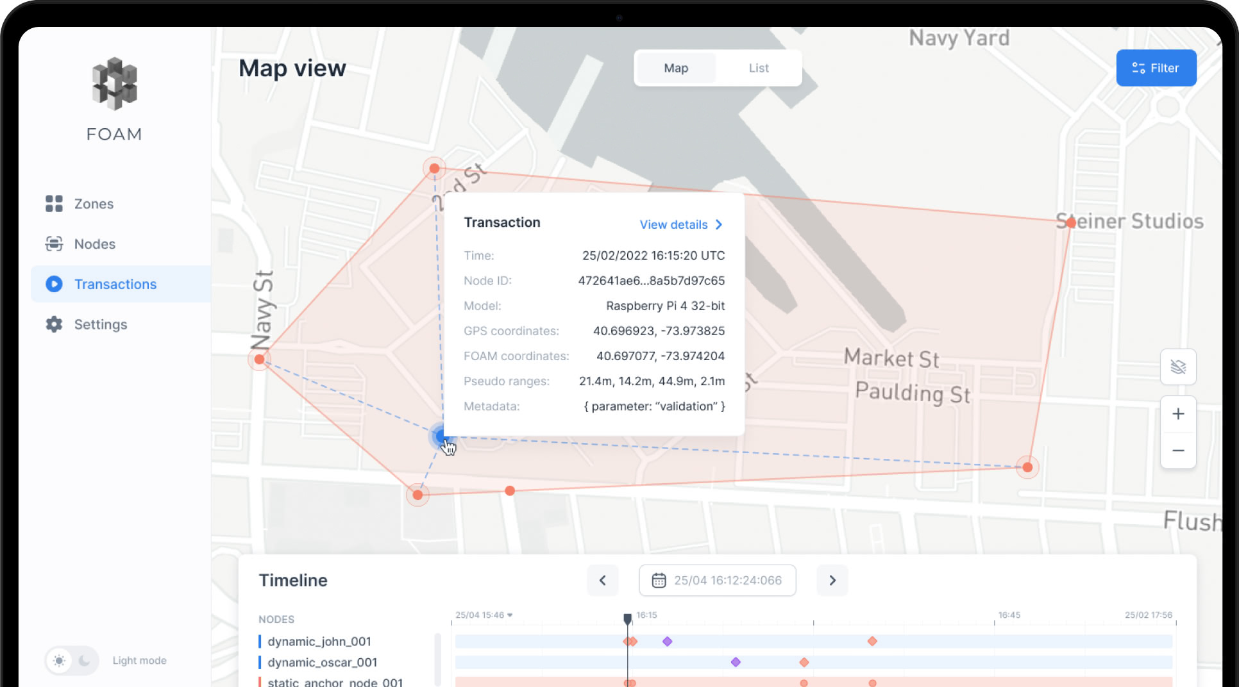Click the Filter icon inside the Filter button
The image size is (1239, 687).
(x=1138, y=67)
